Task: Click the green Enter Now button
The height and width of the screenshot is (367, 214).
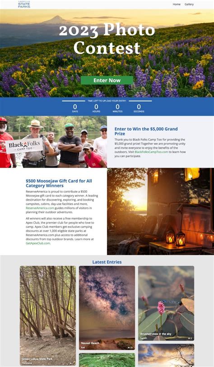Action: click(x=107, y=80)
